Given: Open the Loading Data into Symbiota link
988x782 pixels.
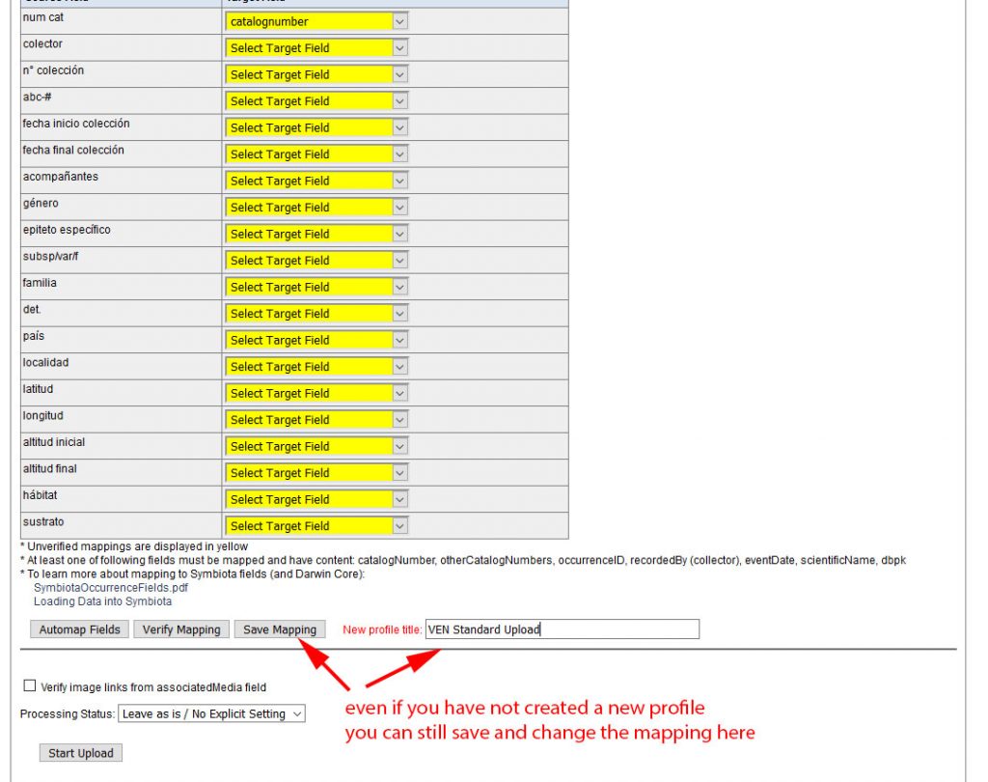Looking at the screenshot, I should 102,601.
